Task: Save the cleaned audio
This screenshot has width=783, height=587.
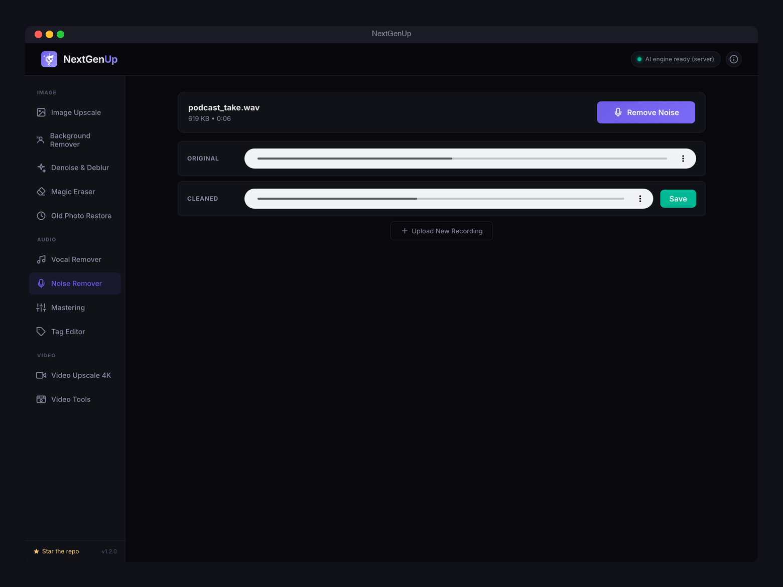Action: click(x=678, y=199)
